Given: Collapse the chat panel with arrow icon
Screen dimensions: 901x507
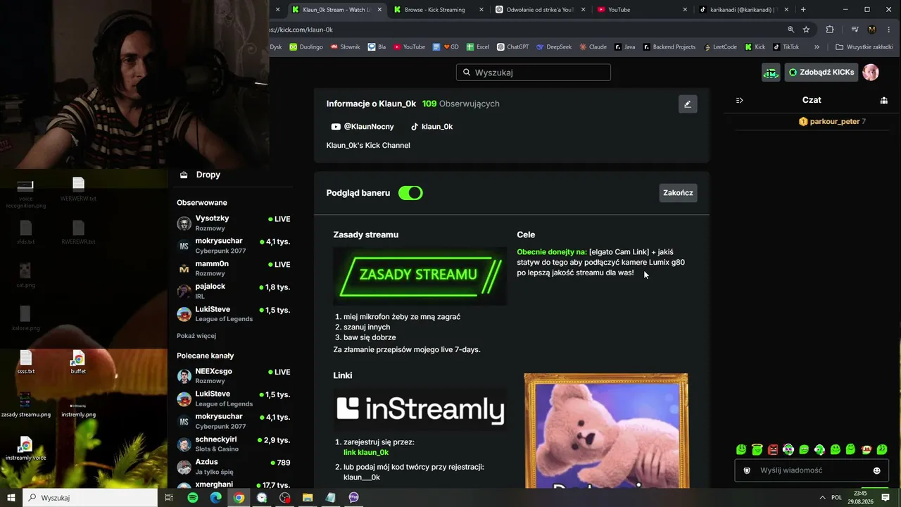Looking at the screenshot, I should click(739, 100).
